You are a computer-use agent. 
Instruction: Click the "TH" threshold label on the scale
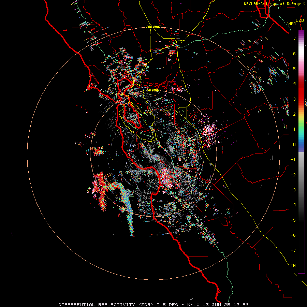(293, 266)
